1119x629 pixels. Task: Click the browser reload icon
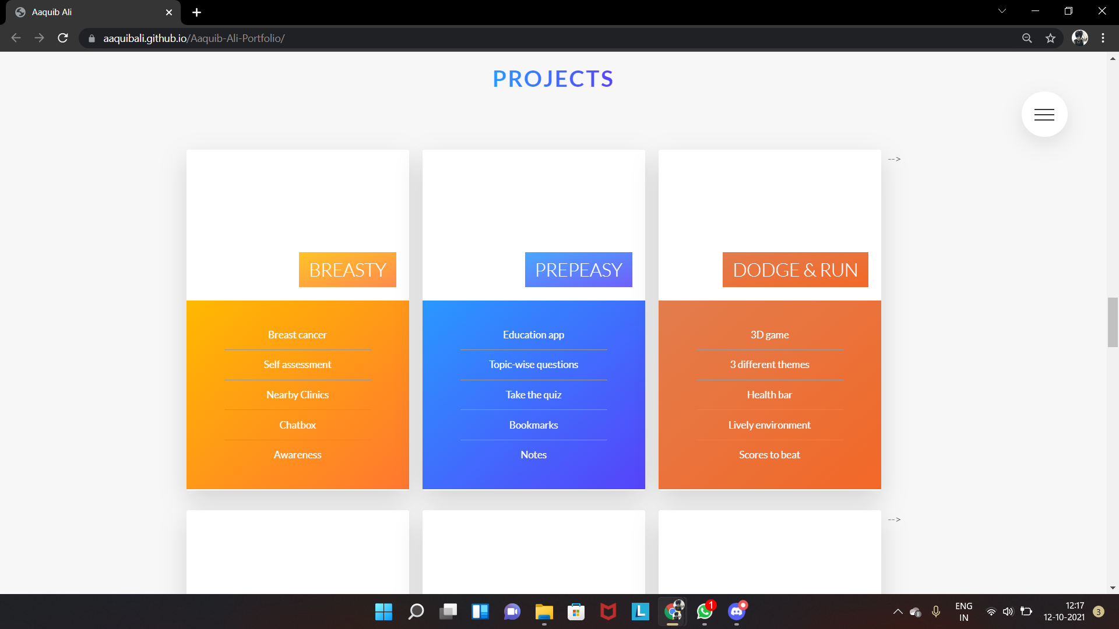tap(63, 38)
